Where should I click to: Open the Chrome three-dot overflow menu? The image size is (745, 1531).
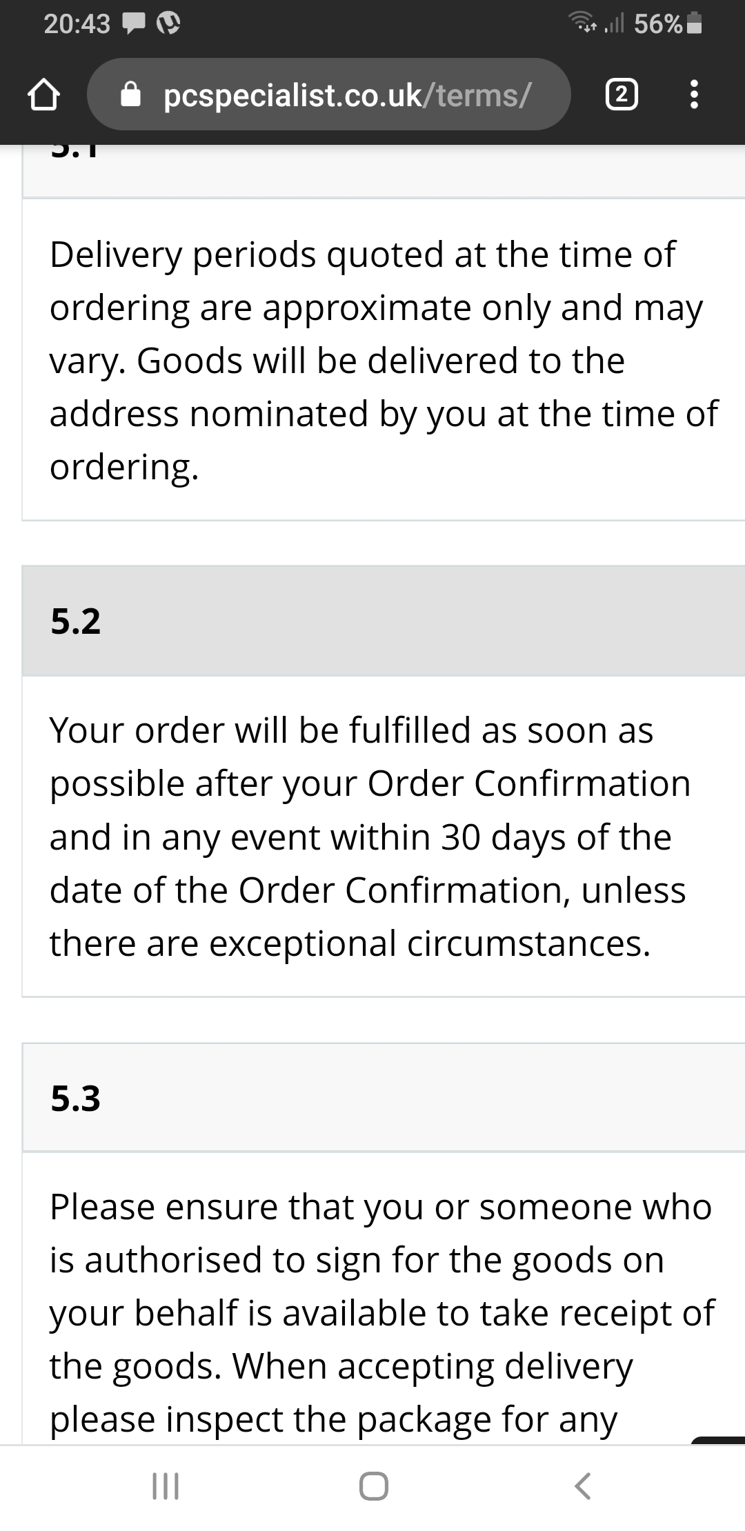(x=694, y=94)
